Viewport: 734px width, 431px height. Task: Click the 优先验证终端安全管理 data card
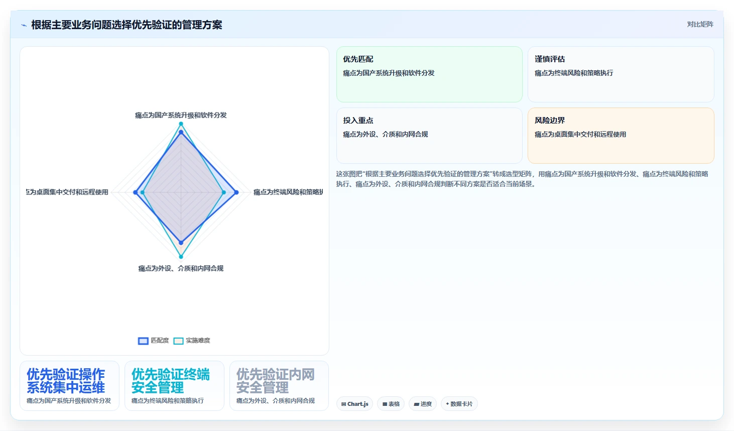click(x=174, y=386)
